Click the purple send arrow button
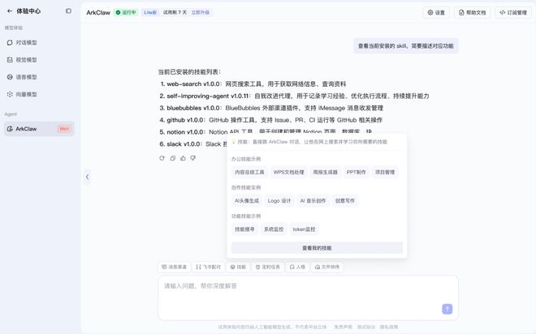536x334 pixels. (x=447, y=309)
